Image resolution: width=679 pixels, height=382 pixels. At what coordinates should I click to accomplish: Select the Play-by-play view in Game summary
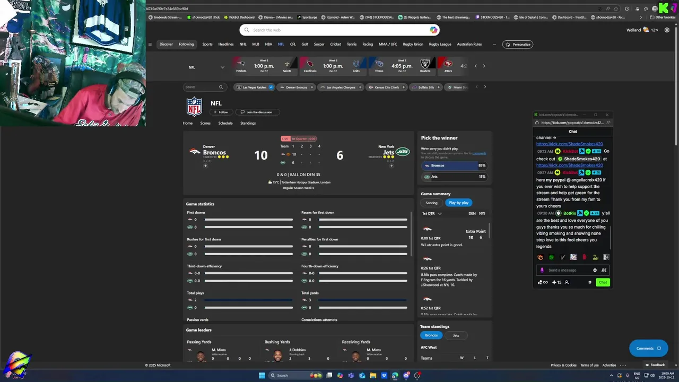(459, 203)
